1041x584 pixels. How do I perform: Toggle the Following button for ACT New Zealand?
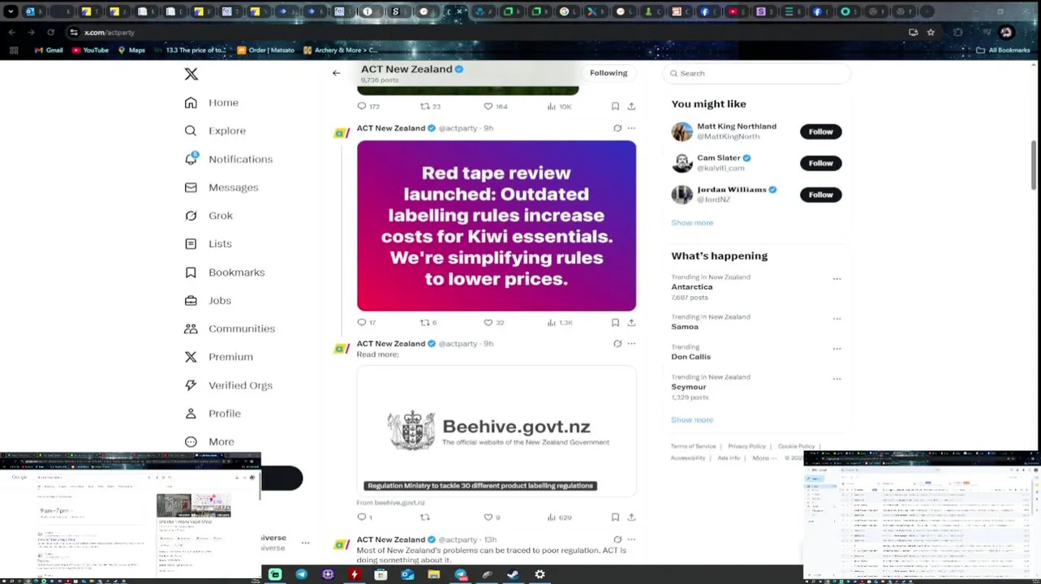(x=609, y=73)
